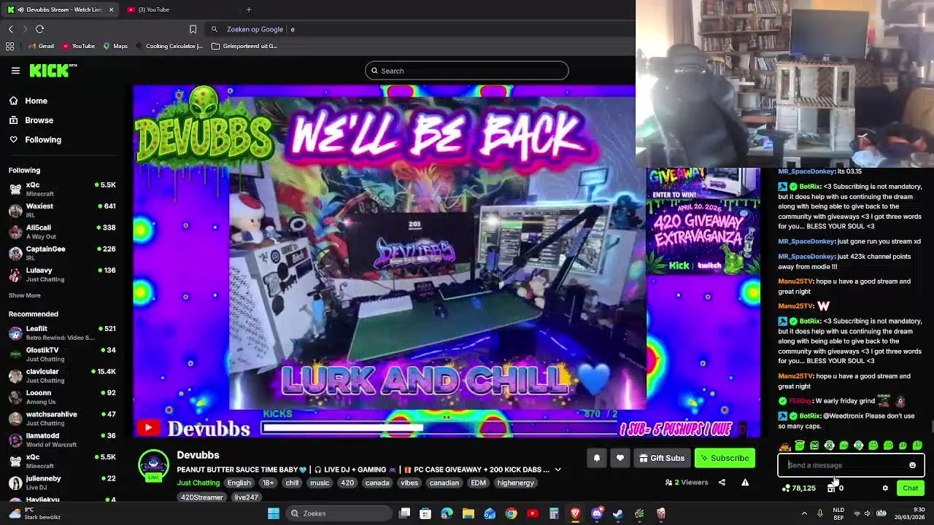Toggle channel notifications bell
Viewport: 934px width, 525px height.
tap(596, 458)
